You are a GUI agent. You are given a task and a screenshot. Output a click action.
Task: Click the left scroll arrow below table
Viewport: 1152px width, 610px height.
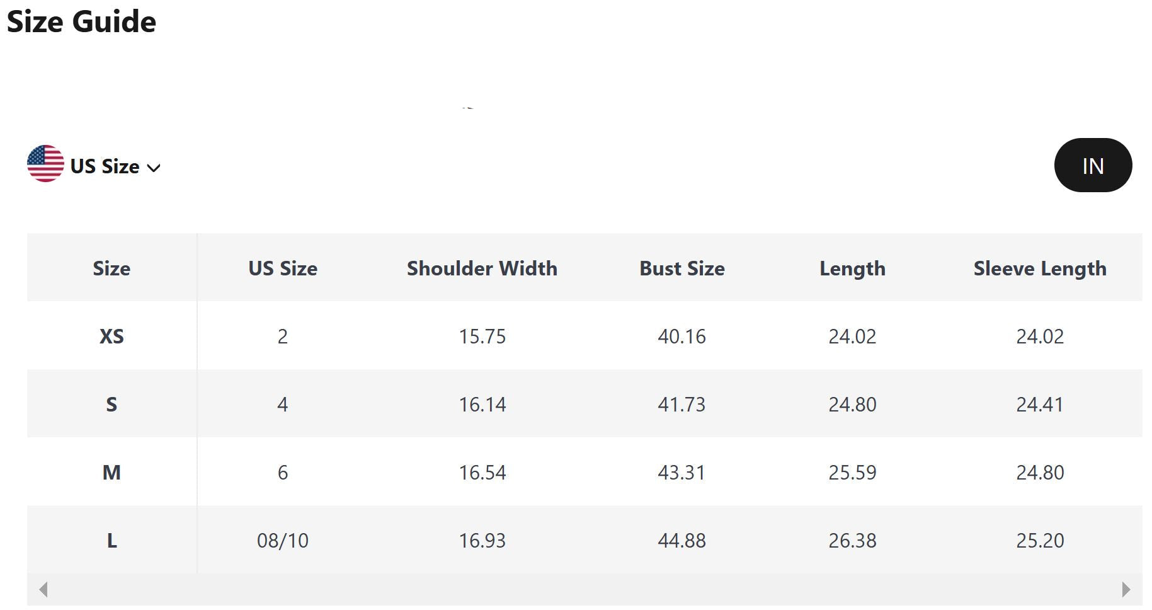[43, 590]
